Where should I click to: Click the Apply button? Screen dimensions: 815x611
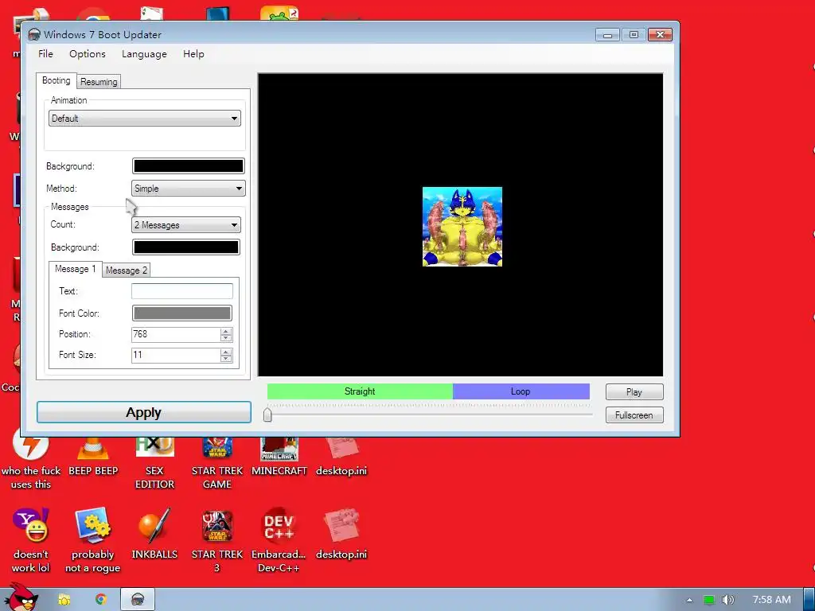144,412
